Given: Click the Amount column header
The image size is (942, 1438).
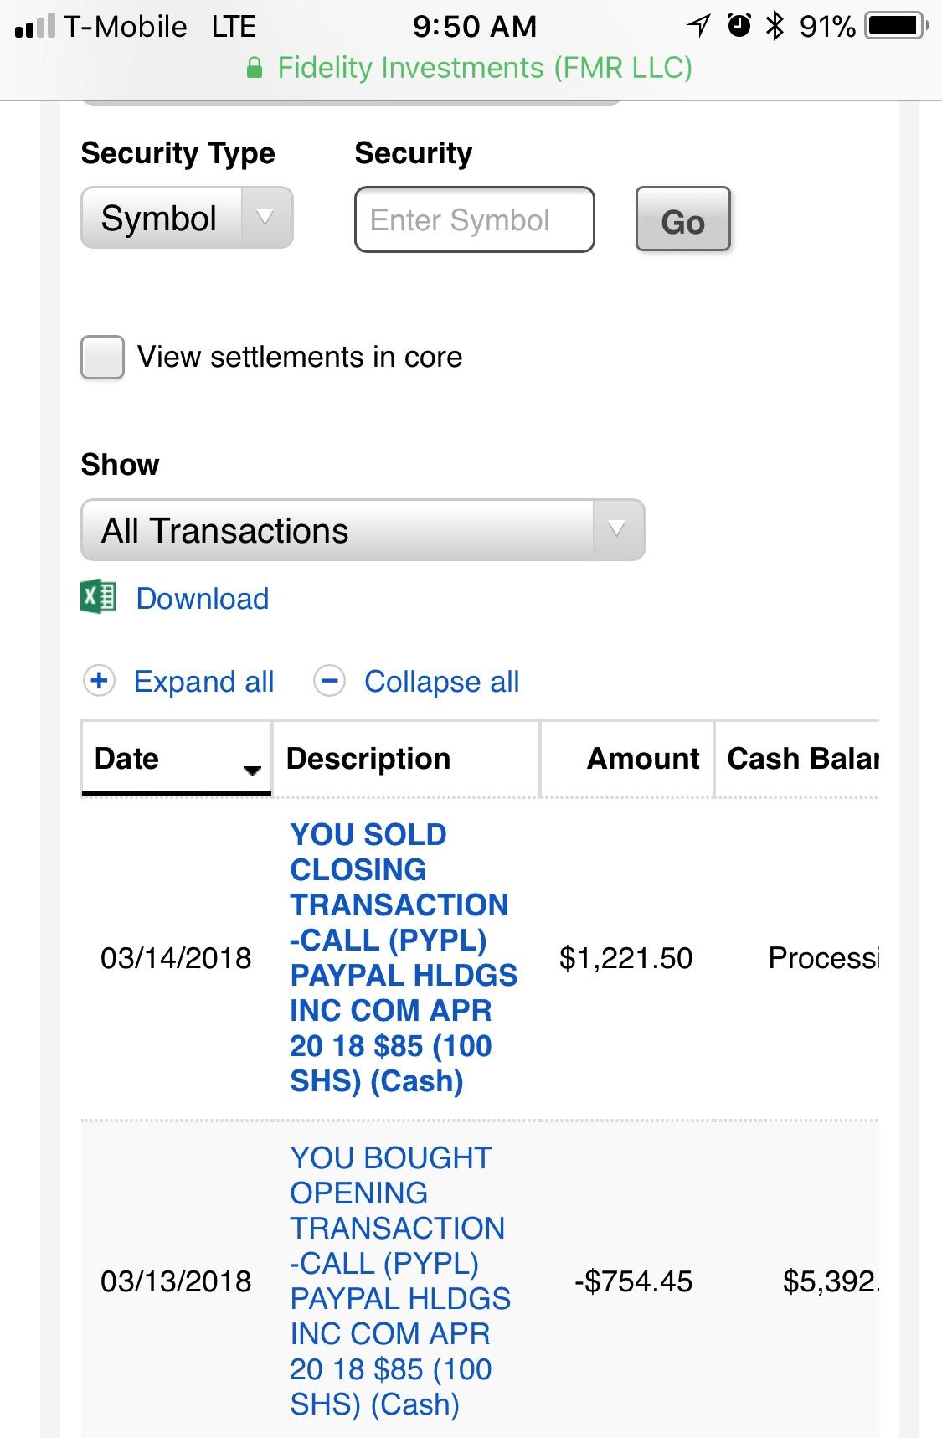Looking at the screenshot, I should tap(642, 759).
